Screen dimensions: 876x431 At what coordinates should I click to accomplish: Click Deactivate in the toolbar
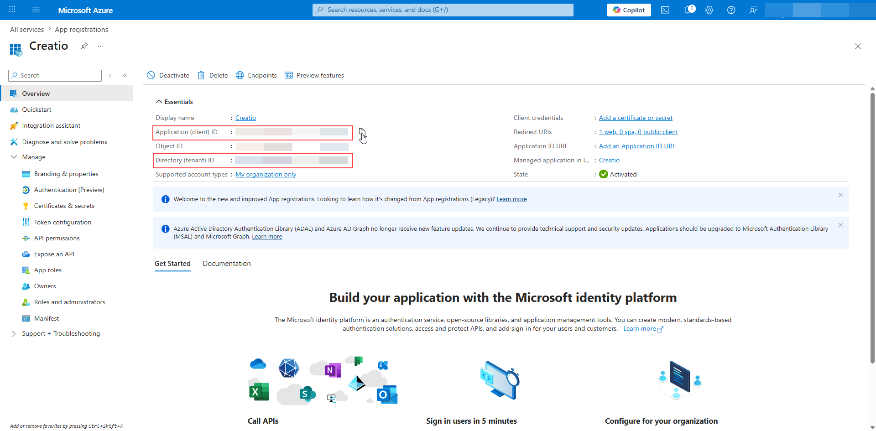[x=168, y=75]
